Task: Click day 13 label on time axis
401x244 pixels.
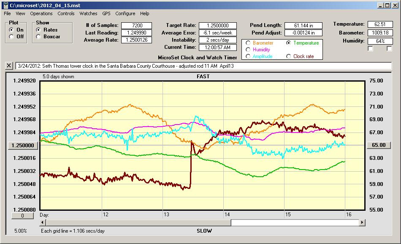Action: coord(166,215)
